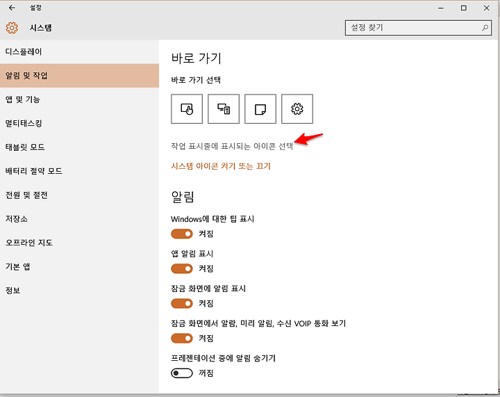The image size is (500, 397).
Task: Go to 전원 및 절전 settings
Action: pyautogui.click(x=79, y=195)
